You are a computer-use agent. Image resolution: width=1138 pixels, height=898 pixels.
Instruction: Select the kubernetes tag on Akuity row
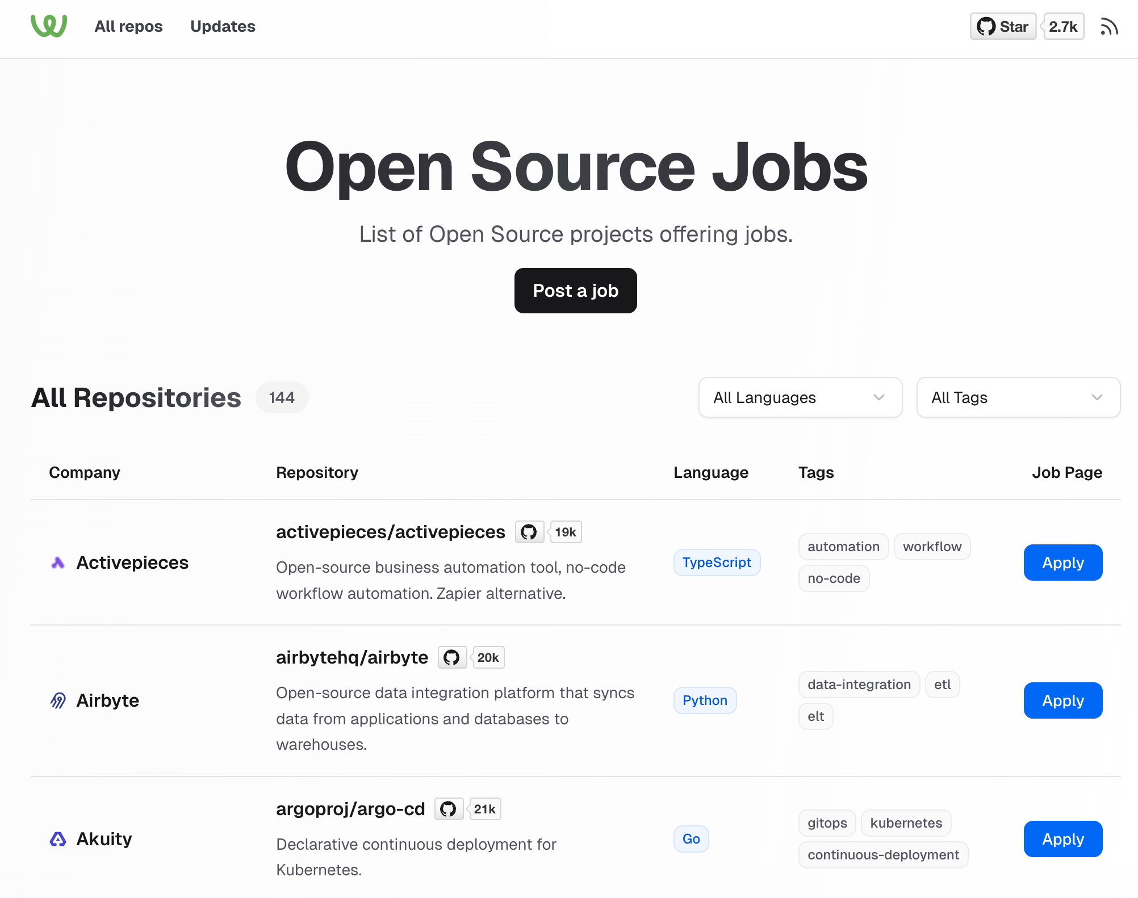[x=906, y=823]
